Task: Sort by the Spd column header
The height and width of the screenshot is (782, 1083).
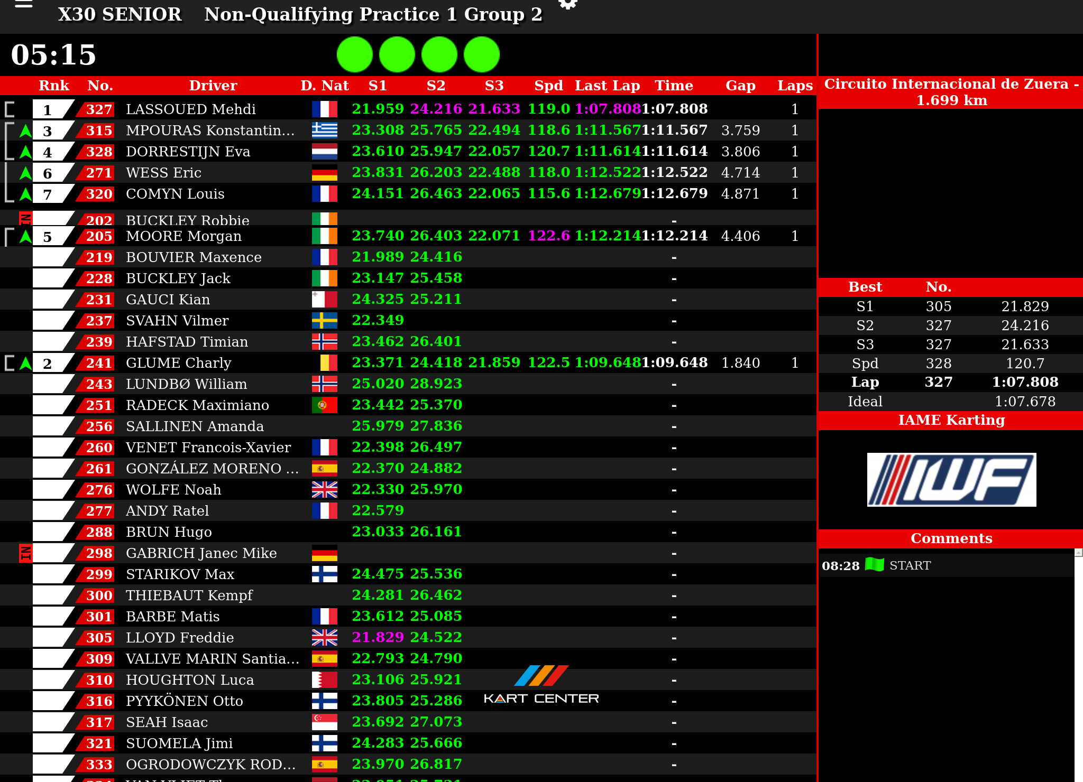Action: tap(548, 86)
